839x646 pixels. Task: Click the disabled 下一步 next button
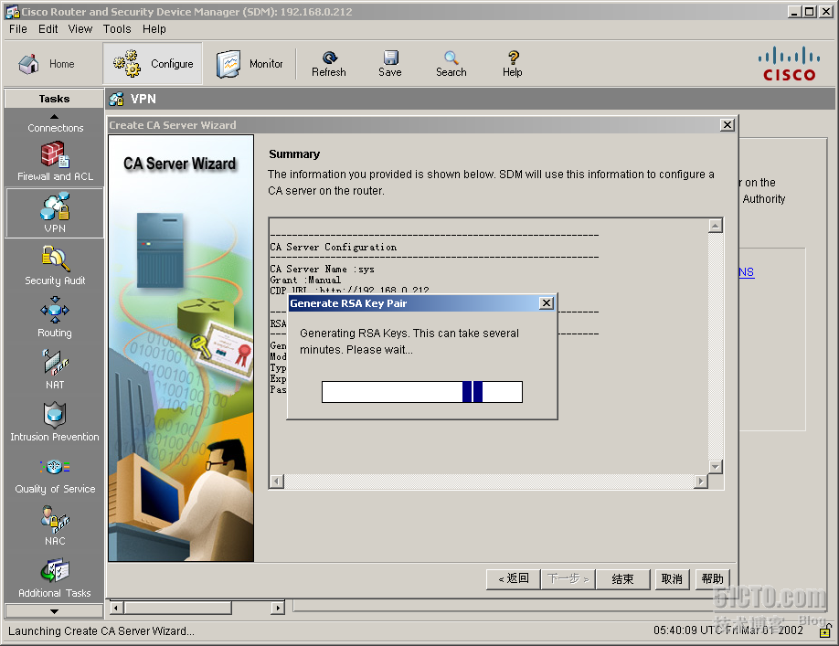568,579
